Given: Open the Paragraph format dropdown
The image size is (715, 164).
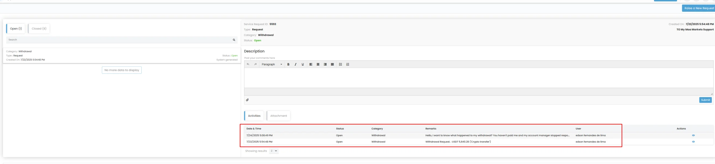Looking at the screenshot, I should tap(272, 65).
